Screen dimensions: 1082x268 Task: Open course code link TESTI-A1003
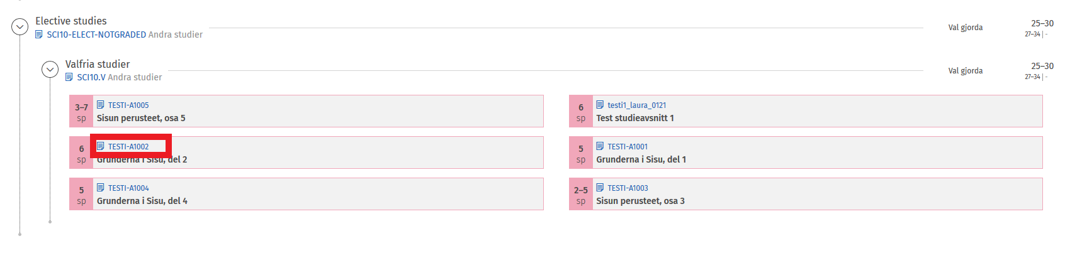tap(628, 188)
